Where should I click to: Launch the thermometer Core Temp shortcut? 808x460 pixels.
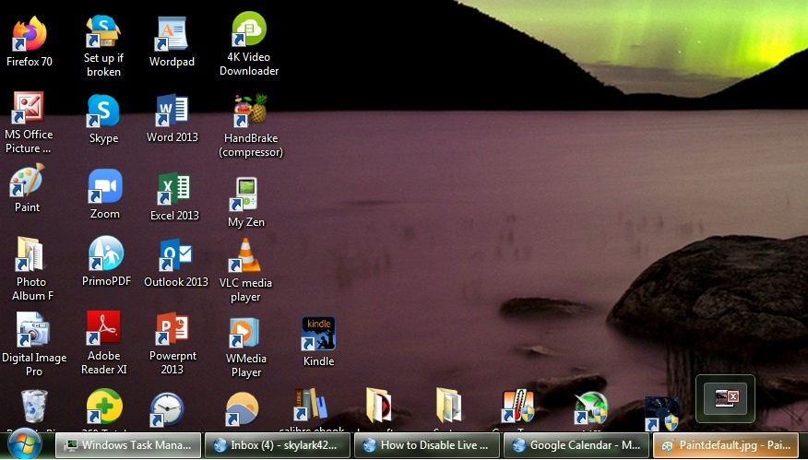point(517,407)
